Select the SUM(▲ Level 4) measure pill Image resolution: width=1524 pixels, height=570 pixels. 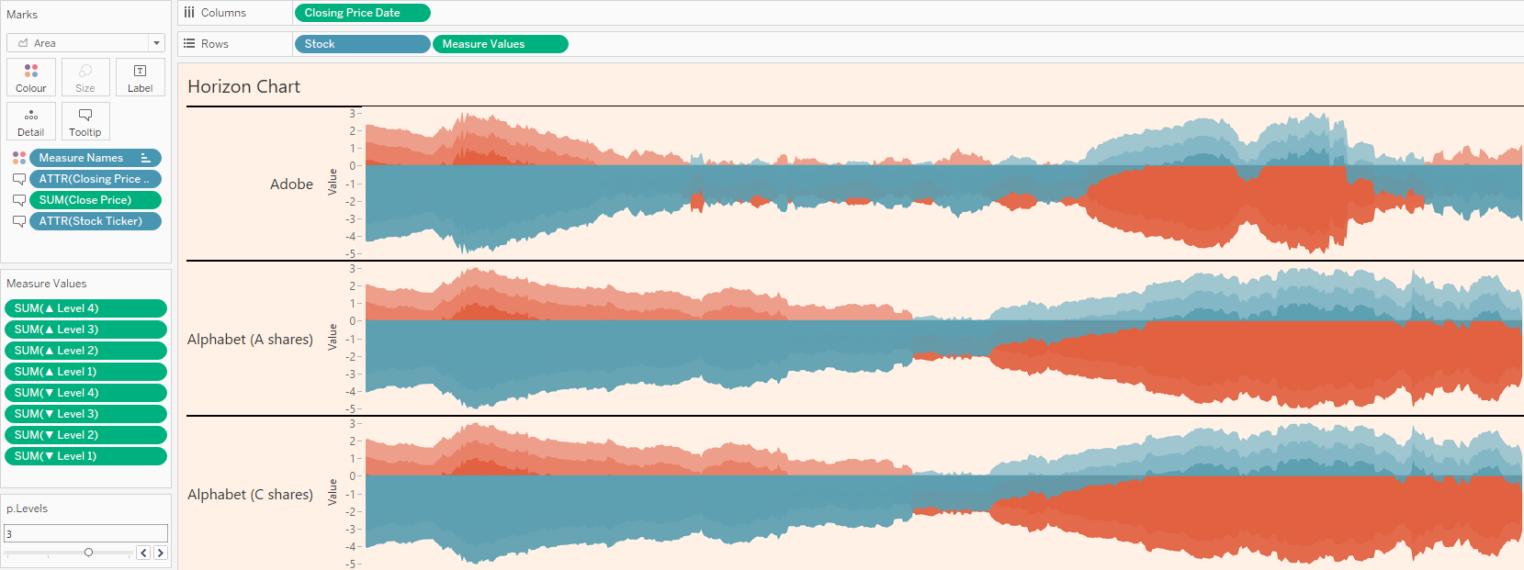(85, 308)
